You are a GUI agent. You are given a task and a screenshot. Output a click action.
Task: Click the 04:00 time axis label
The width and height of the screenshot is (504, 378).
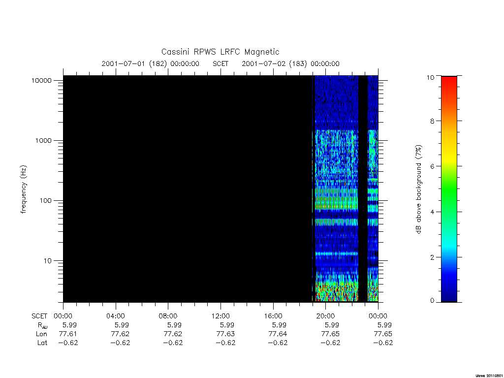(x=116, y=316)
